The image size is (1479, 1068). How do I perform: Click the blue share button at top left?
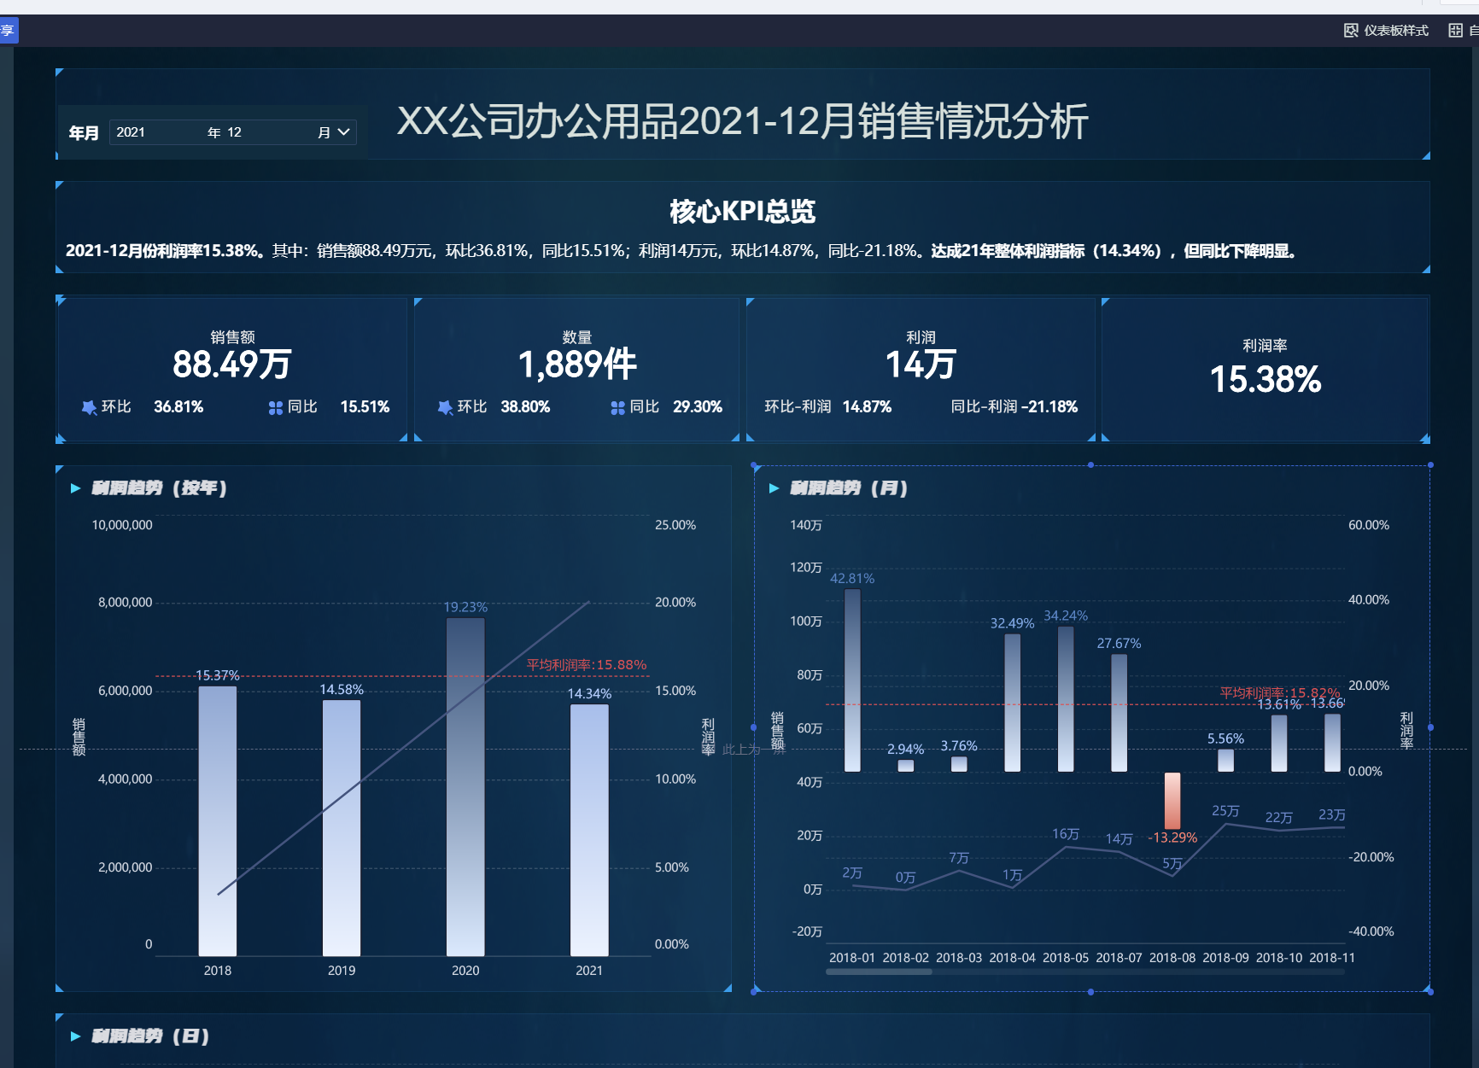[8, 31]
